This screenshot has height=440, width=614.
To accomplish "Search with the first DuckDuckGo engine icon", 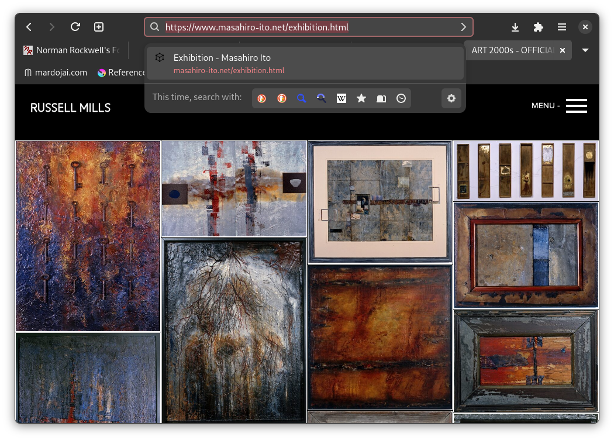I will click(261, 98).
